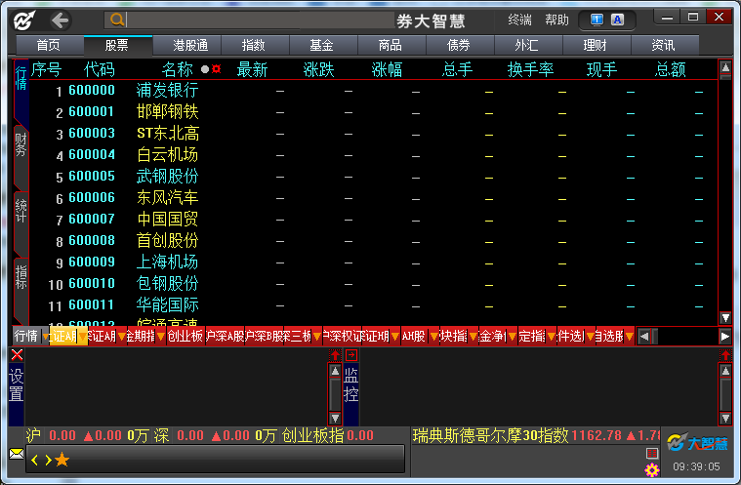Select the ST东北高 stock row
The width and height of the screenshot is (741, 485).
coord(373,133)
